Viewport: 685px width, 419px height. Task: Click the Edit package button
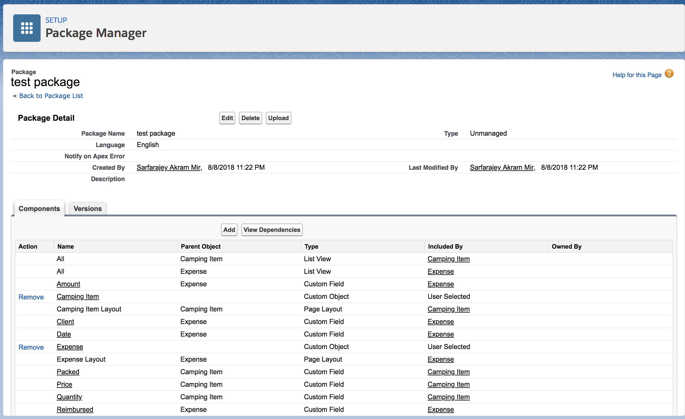[227, 118]
